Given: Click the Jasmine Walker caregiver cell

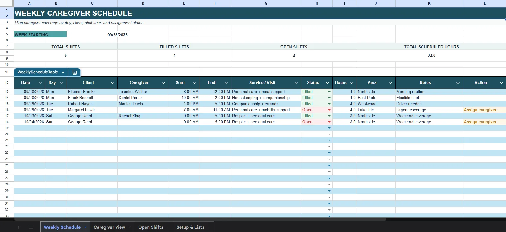Looking at the screenshot, I should coord(143,92).
